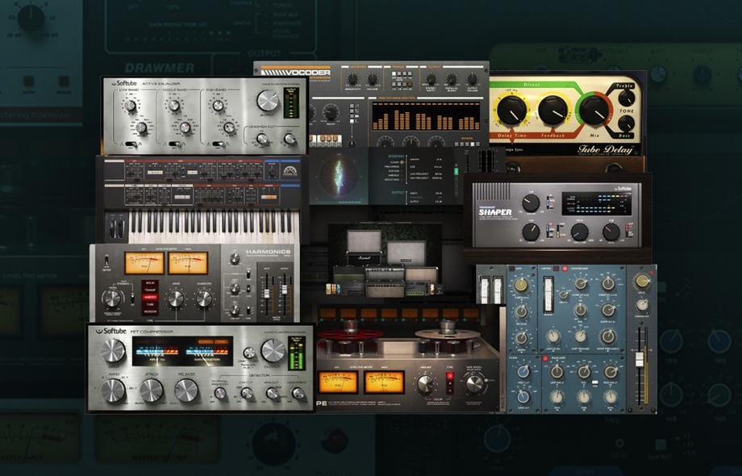The height and width of the screenshot is (476, 742).
Task: Select the WIDENING section header in the reverb panel
Action: [x=396, y=156]
